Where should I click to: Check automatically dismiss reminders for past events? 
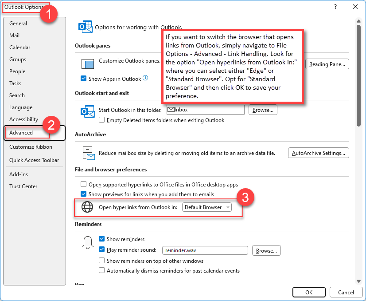(x=101, y=270)
